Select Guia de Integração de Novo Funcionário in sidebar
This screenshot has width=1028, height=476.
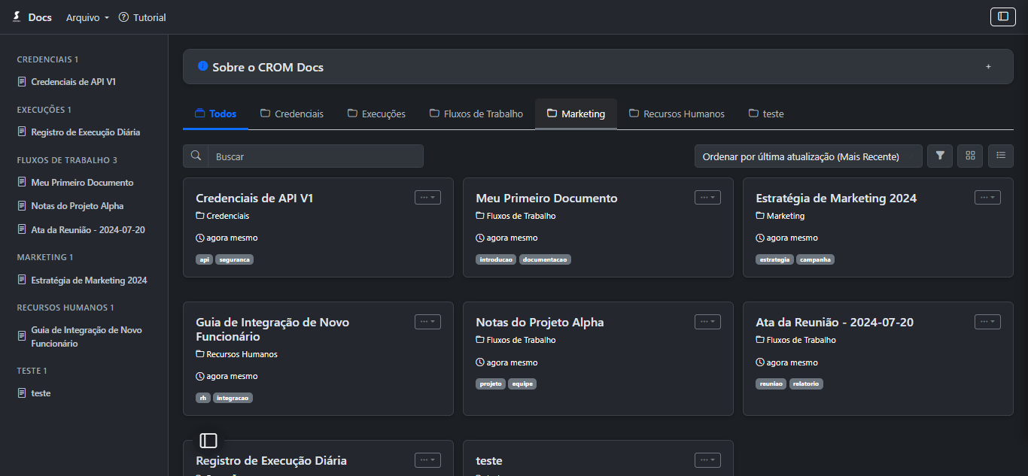86,337
